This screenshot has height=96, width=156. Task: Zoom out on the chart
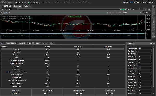[x=22, y=2]
